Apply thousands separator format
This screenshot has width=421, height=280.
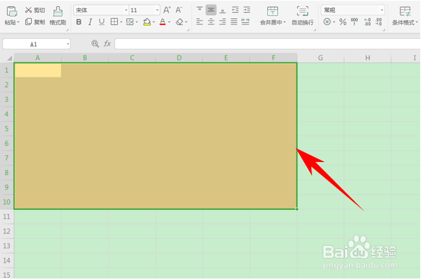pos(355,22)
